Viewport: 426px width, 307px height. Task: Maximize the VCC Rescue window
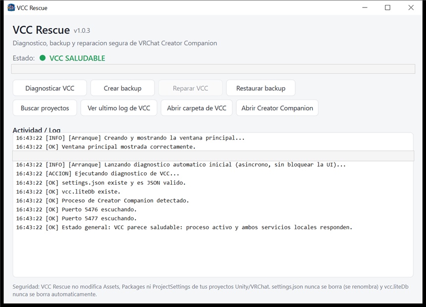click(388, 7)
